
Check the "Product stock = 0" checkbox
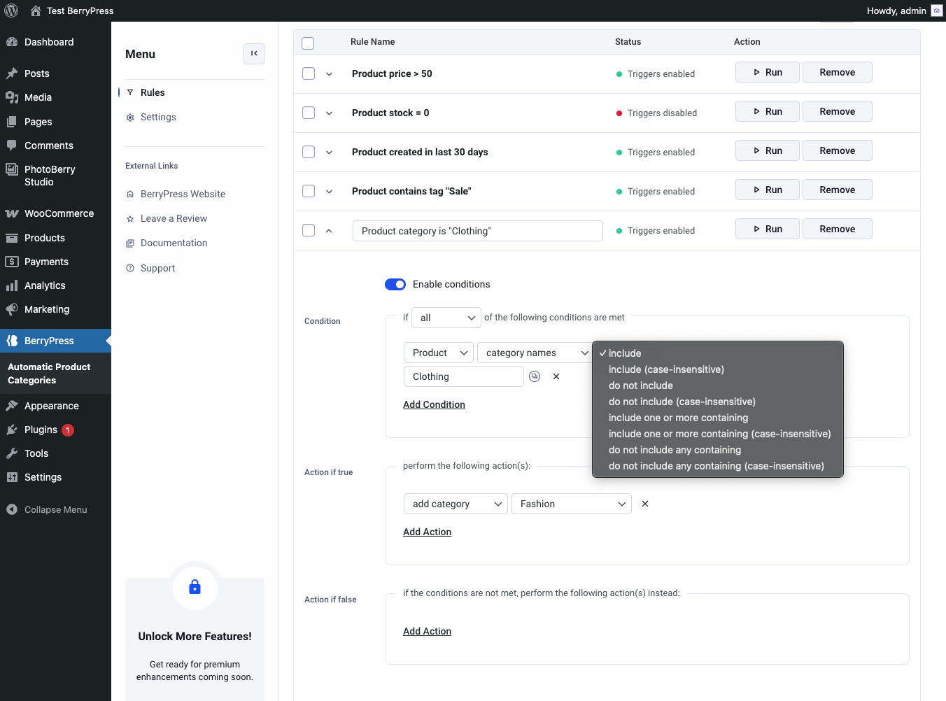point(309,113)
